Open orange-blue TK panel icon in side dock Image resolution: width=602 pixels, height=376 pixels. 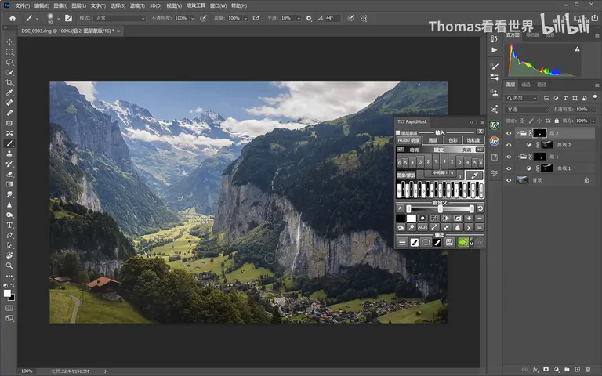pos(495,141)
